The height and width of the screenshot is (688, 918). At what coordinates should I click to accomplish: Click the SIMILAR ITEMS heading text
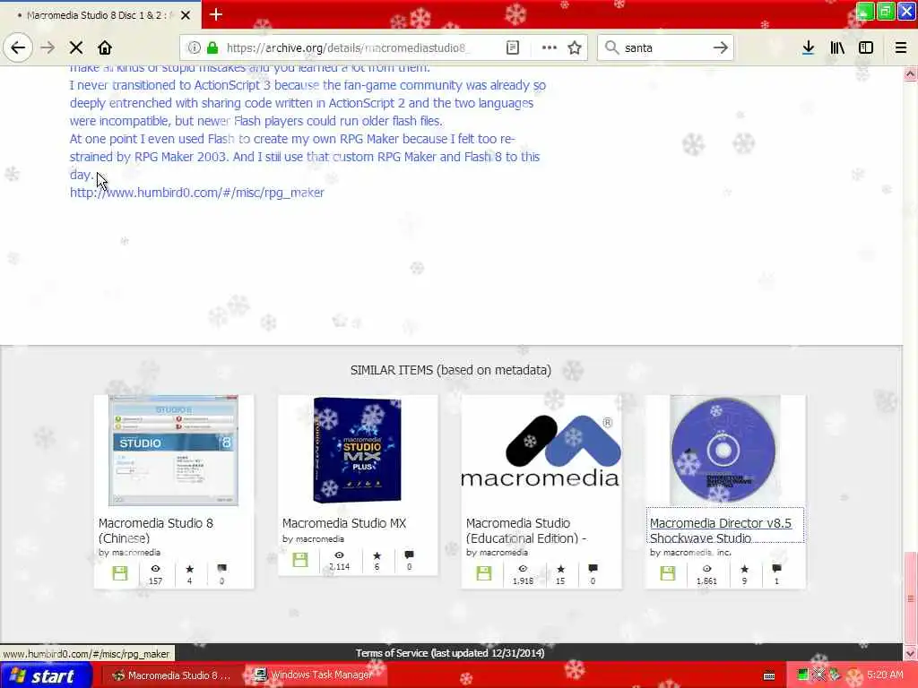pyautogui.click(x=450, y=370)
